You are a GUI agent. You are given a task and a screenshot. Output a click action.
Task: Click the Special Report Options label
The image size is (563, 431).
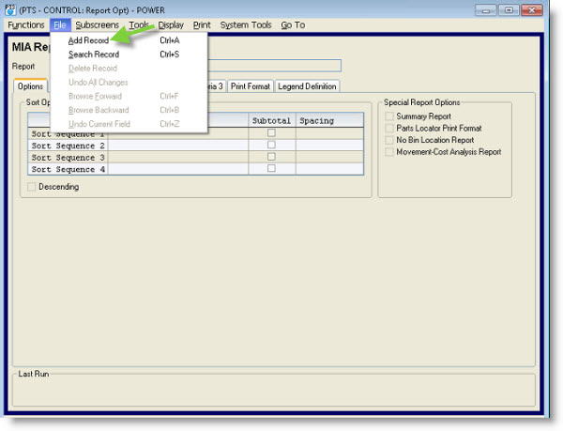pyautogui.click(x=422, y=102)
